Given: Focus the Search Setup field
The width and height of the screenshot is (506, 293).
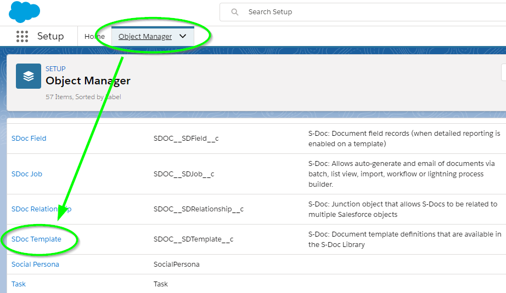Looking at the screenshot, I should pyautogui.click(x=363, y=12).
